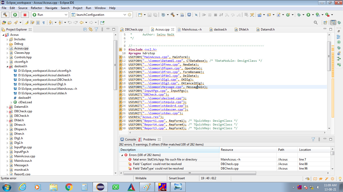Toggle Link with Editor in Project Explorer

click(x=91, y=29)
